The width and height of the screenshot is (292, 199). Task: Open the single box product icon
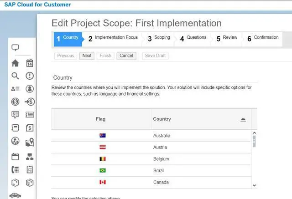coord(15,183)
